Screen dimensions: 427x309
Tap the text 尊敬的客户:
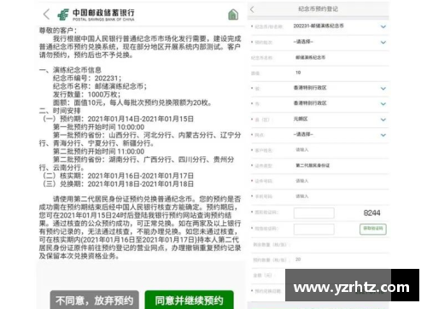pos(58,31)
